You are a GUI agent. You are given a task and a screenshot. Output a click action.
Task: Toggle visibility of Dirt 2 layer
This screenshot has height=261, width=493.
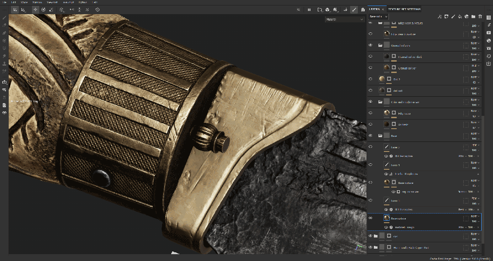coord(370,79)
